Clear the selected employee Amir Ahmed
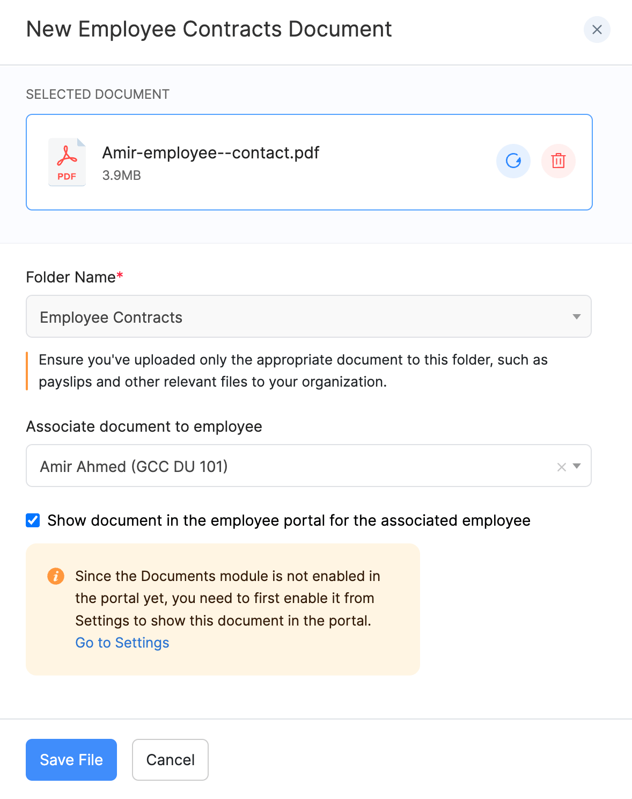Image resolution: width=632 pixels, height=799 pixels. pyautogui.click(x=561, y=467)
